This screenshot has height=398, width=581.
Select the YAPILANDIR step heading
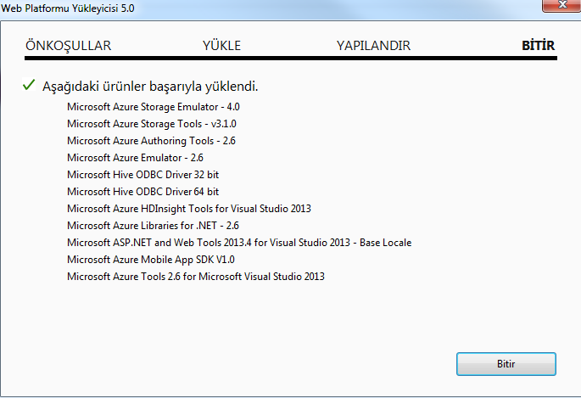(x=373, y=46)
